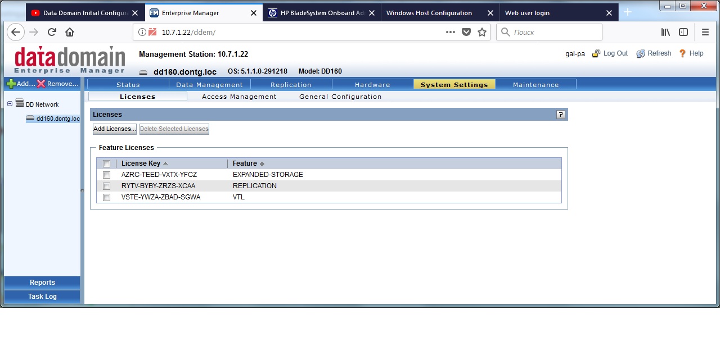Open a new browser tab with plus
The width and height of the screenshot is (720, 364).
[x=628, y=12]
